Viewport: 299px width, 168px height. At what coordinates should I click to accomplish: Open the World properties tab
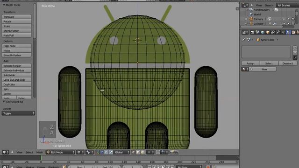tap(263, 32)
